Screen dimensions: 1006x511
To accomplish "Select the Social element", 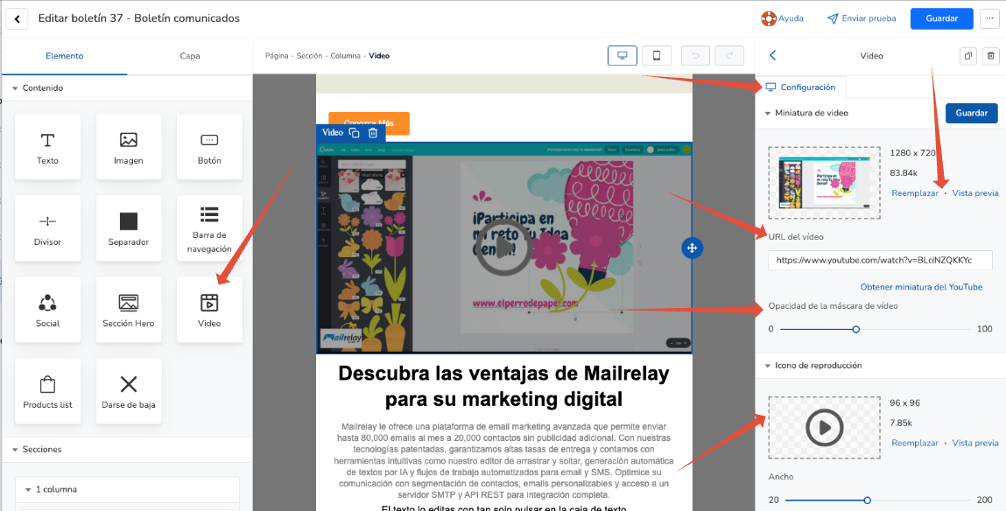I will pos(47,310).
